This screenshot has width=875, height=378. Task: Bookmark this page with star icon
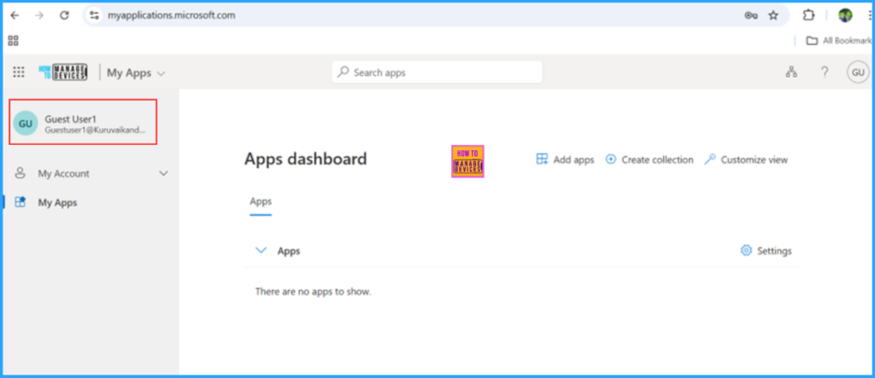click(x=773, y=15)
